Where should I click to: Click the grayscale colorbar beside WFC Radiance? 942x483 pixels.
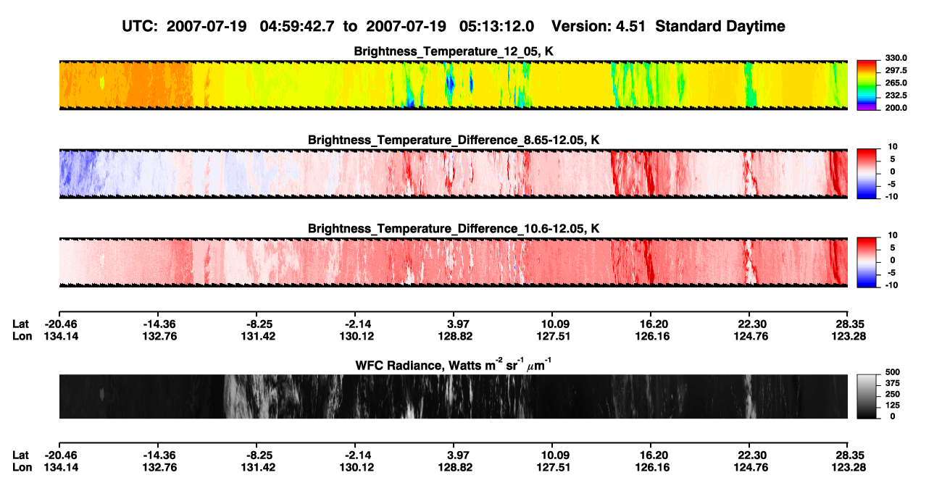[x=867, y=397]
